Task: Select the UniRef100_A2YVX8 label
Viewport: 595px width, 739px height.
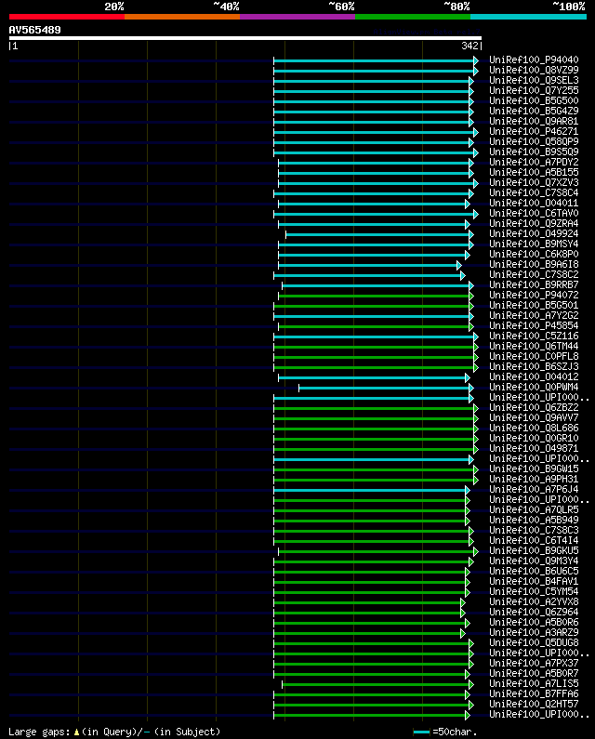Action: 534,601
